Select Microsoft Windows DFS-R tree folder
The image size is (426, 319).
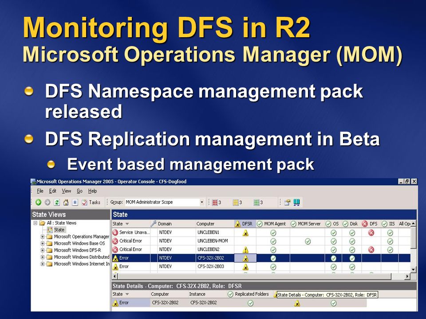pyautogui.click(x=77, y=250)
